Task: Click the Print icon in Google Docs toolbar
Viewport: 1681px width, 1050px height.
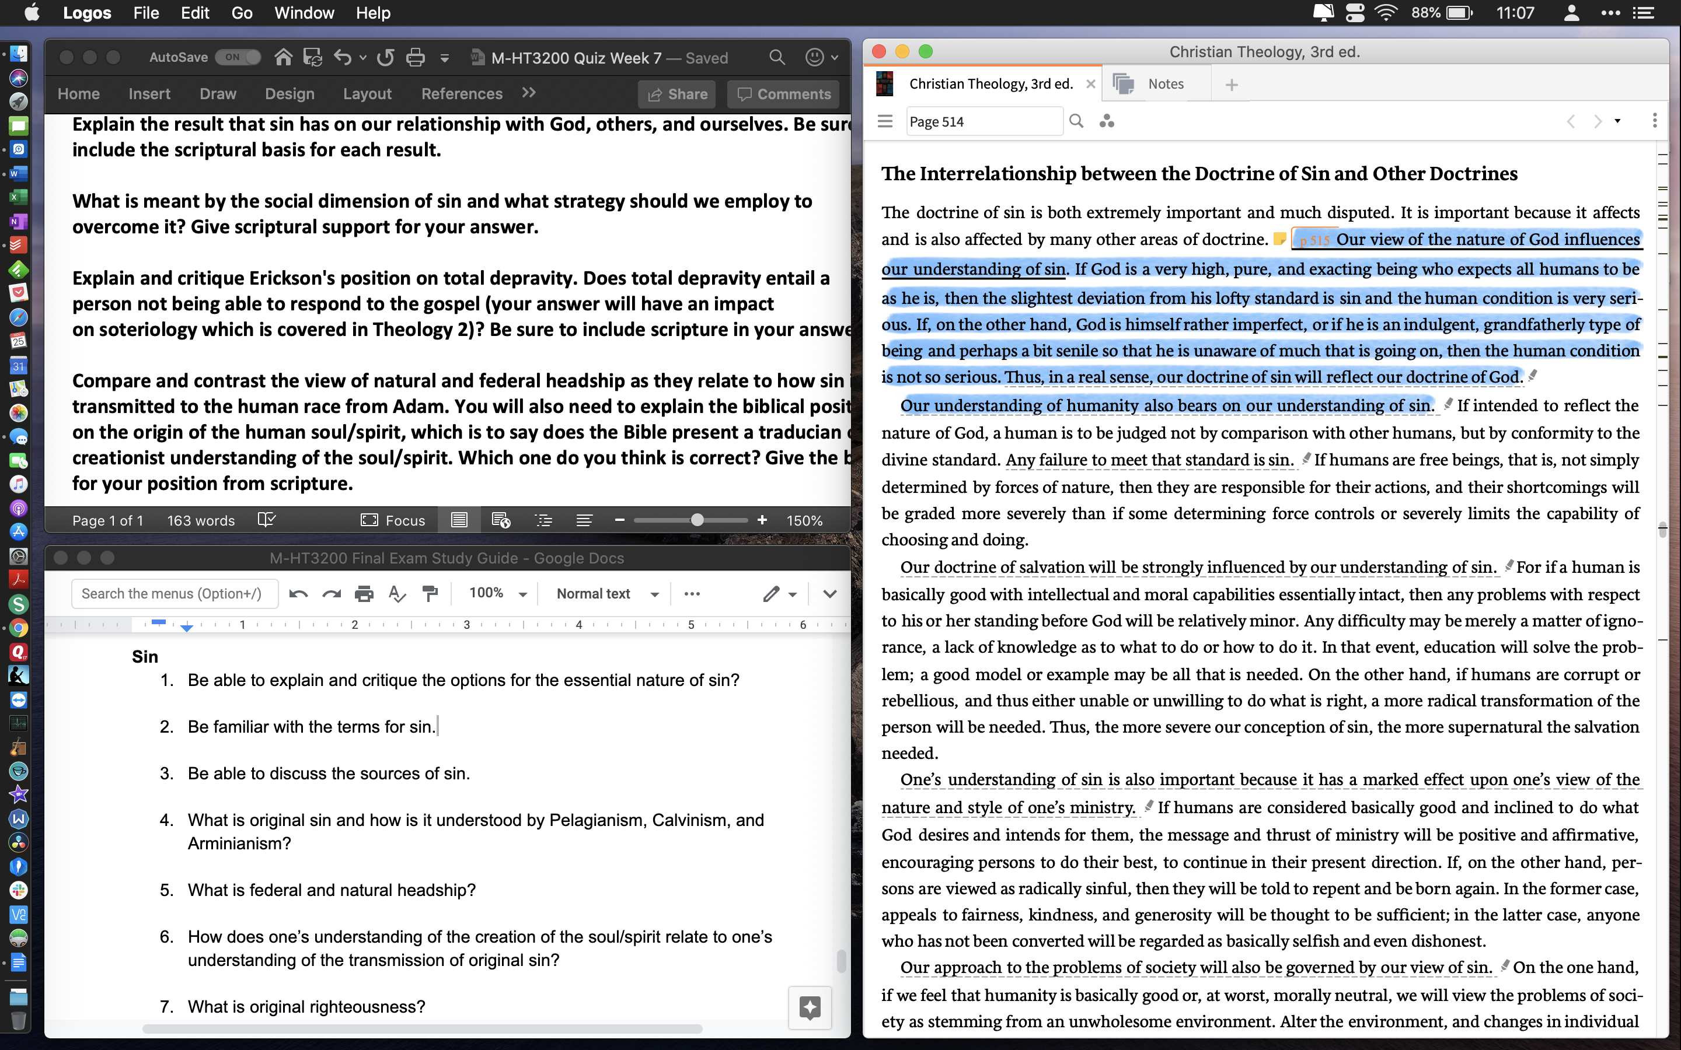Action: 364,594
